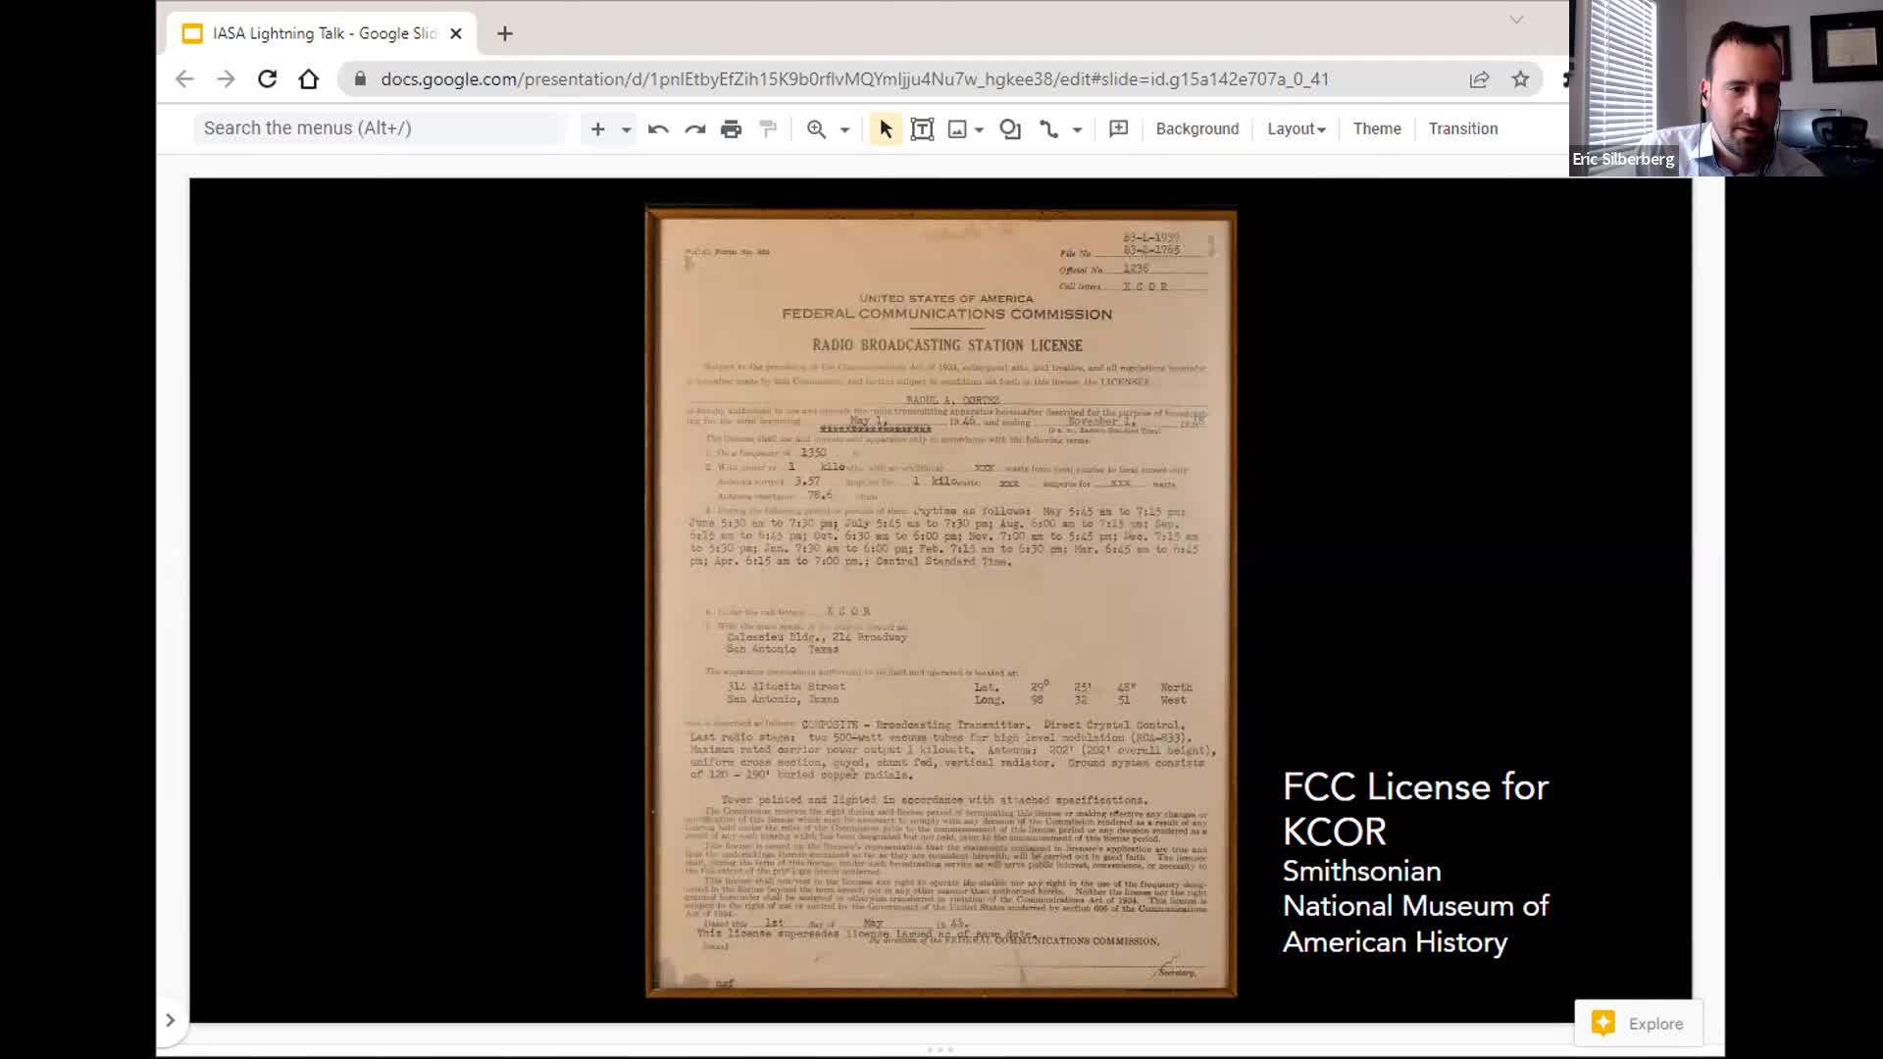
Task: Expand the line type dropdown arrow
Action: [x=1077, y=129]
